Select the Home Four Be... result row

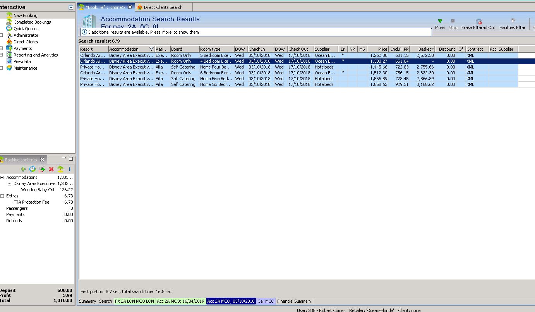[298, 67]
